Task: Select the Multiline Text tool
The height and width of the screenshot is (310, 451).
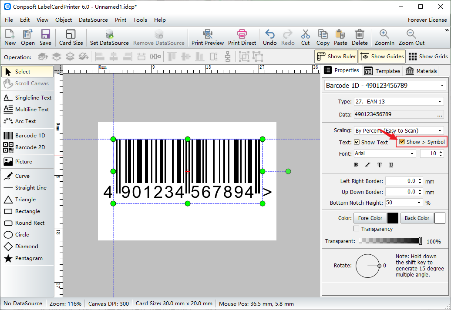Action: coord(27,110)
